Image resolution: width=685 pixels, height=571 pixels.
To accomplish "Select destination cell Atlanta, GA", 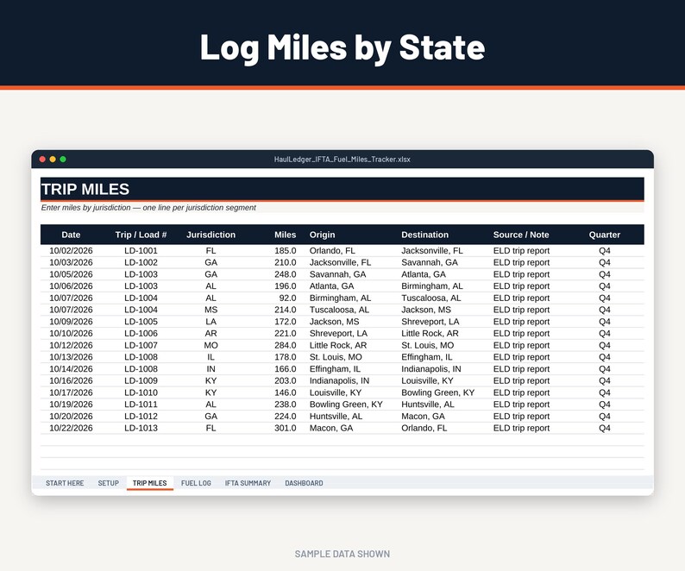I will tap(424, 274).
